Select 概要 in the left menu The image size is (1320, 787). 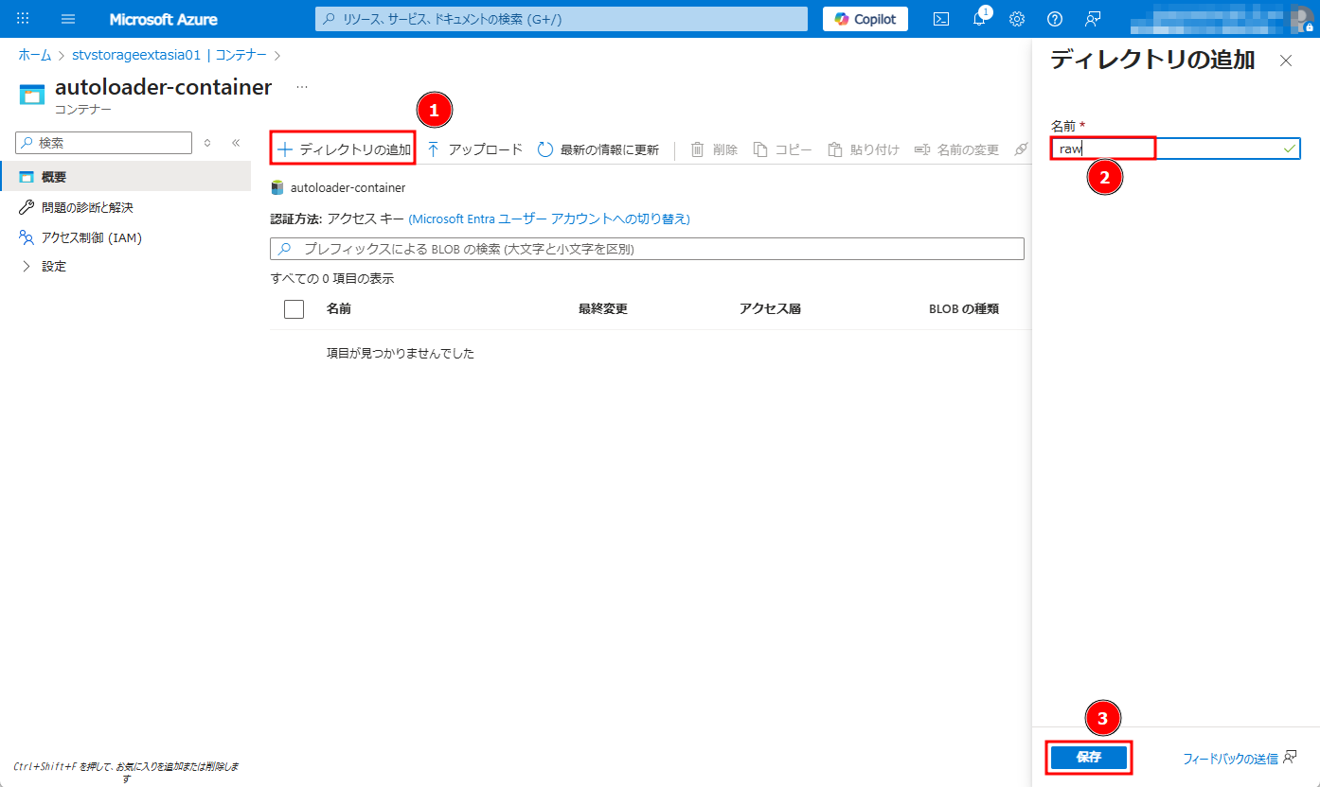(54, 177)
